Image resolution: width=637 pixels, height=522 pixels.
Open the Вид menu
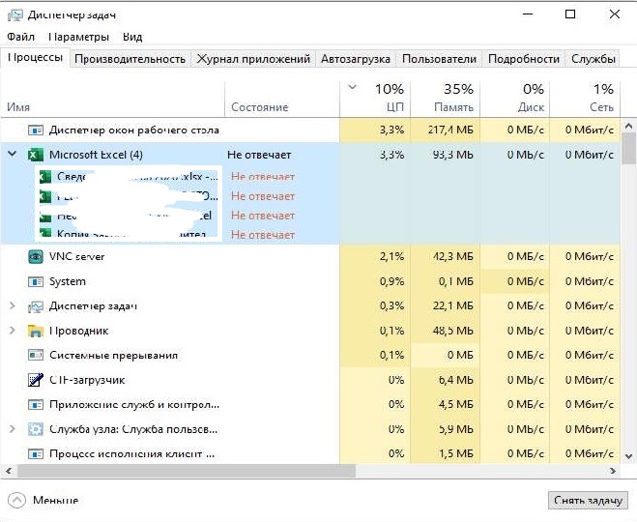132,37
